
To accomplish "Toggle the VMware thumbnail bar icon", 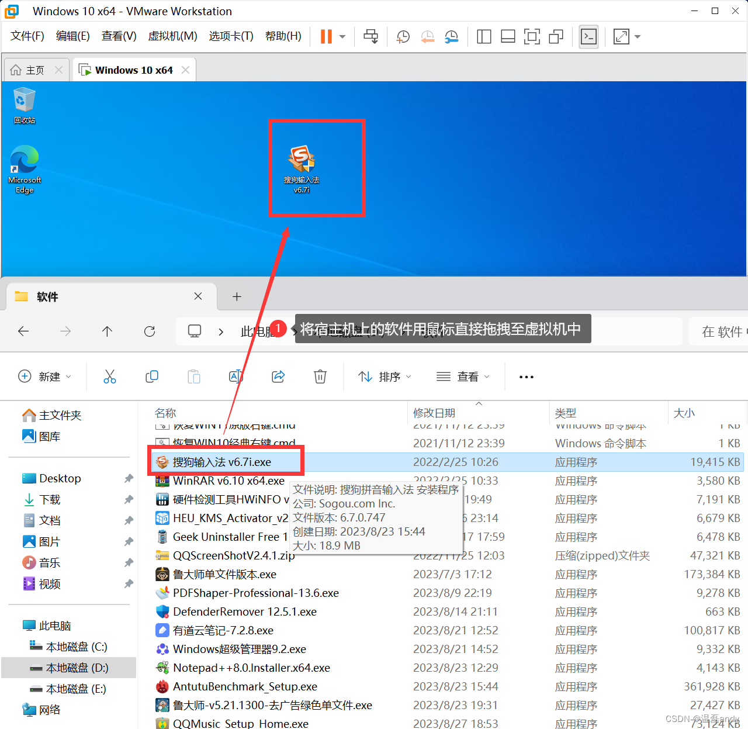I will (508, 36).
